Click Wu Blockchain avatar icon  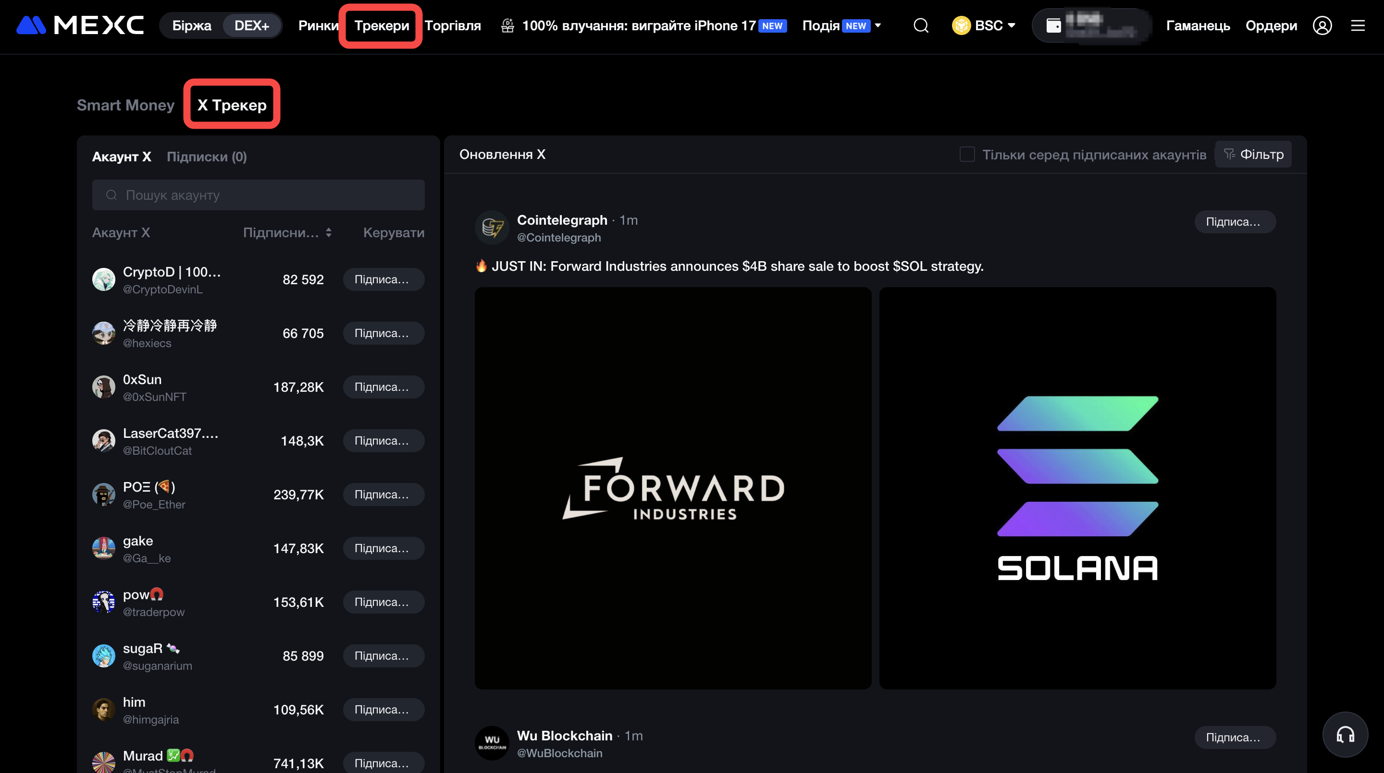click(x=492, y=743)
